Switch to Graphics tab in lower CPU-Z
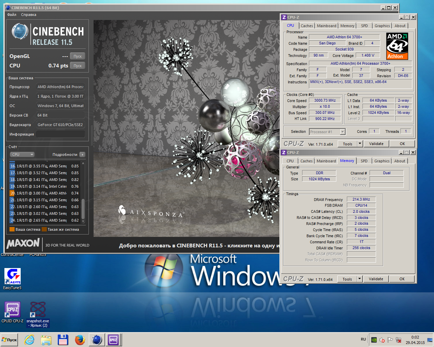The image size is (434, 347). [382, 161]
